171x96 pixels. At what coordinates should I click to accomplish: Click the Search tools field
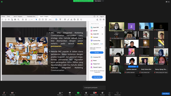[97, 23]
